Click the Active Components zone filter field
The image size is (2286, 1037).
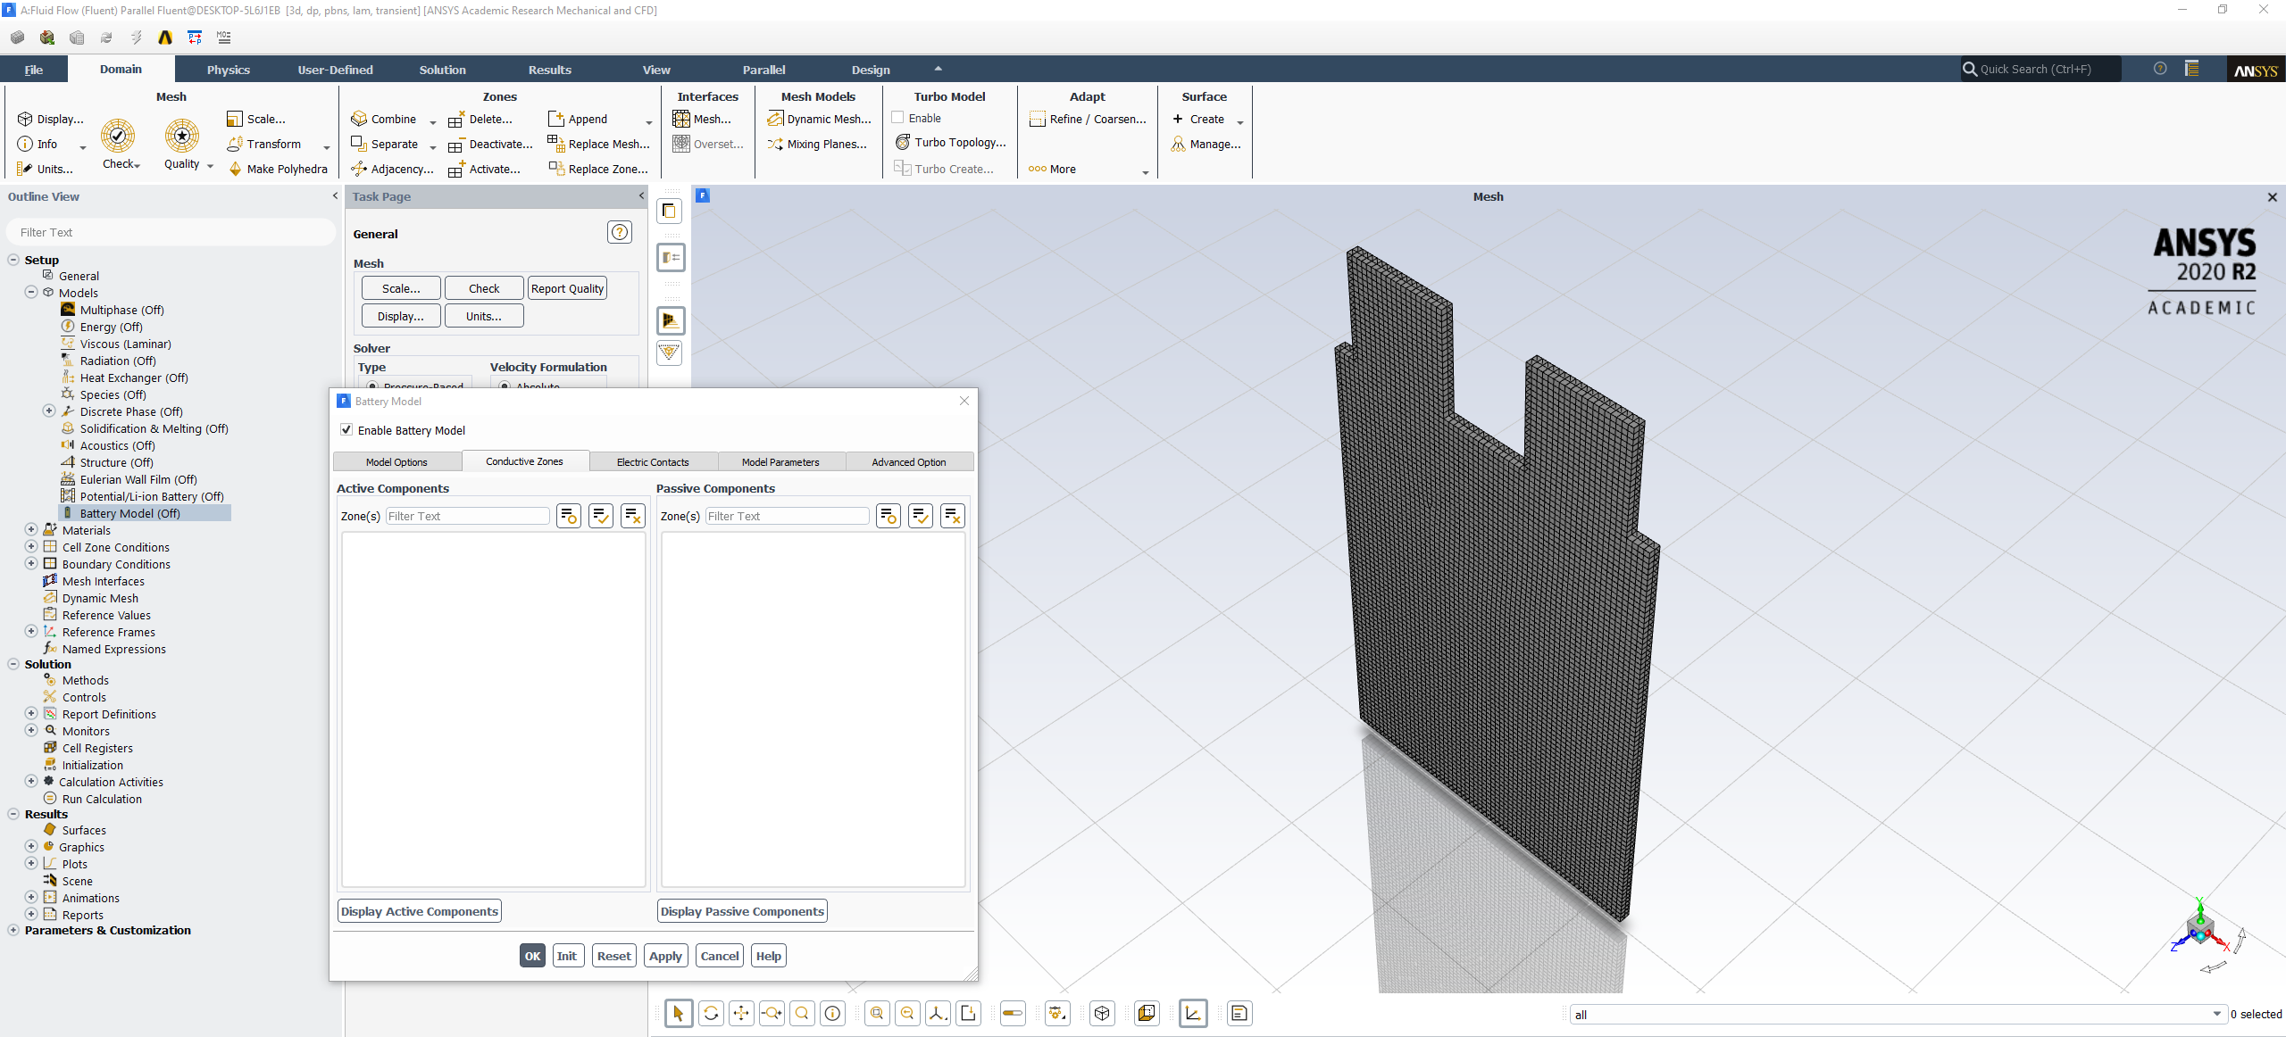click(x=467, y=516)
